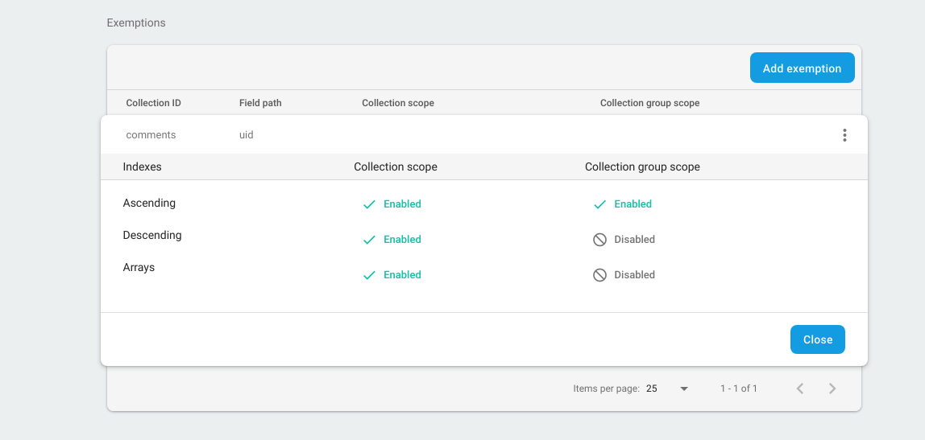Go to the previous page arrow

[x=800, y=389]
